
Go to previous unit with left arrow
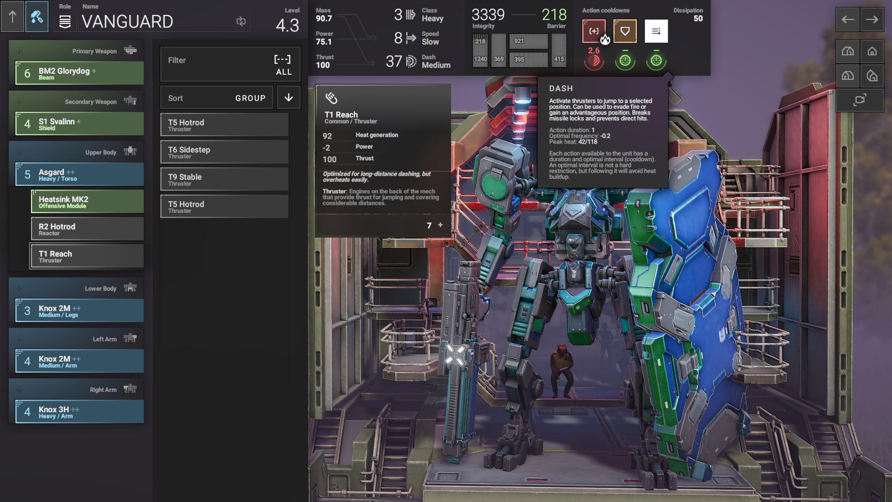[848, 20]
